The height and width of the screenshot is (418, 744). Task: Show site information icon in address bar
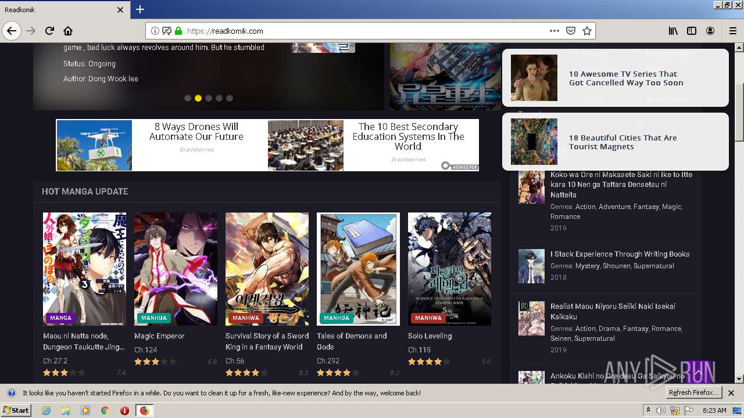point(155,31)
